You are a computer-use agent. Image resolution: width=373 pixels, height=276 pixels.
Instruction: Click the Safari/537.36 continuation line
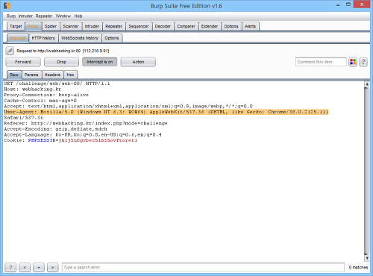(x=23, y=118)
